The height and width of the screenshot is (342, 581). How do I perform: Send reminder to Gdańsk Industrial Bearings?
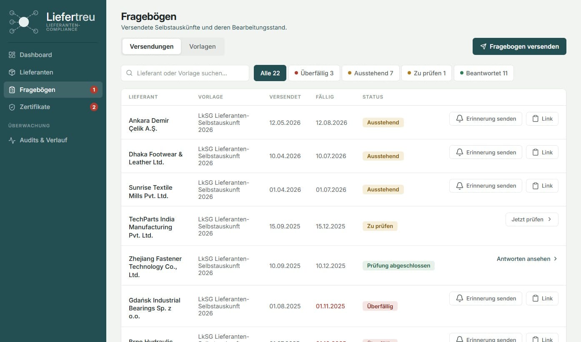click(486, 298)
